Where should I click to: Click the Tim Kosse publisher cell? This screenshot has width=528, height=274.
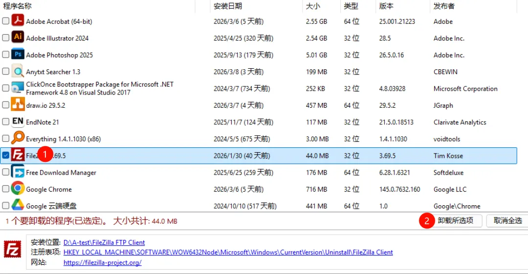click(448, 156)
